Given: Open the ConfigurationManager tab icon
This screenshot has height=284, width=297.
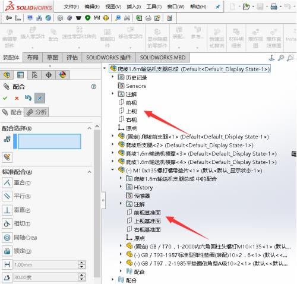Looking at the screenshot, I should [x=34, y=75].
